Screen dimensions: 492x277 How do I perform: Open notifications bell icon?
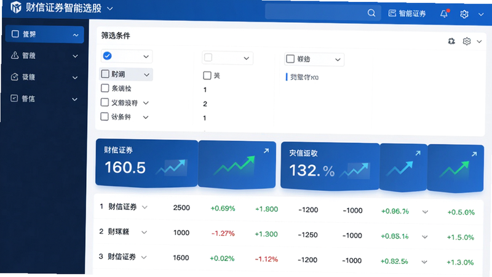[x=444, y=14]
